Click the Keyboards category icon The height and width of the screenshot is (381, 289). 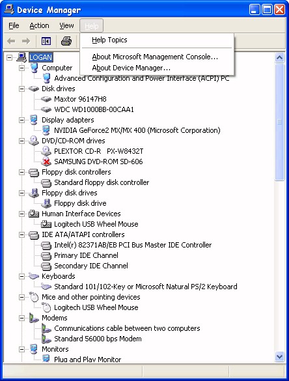click(x=34, y=276)
